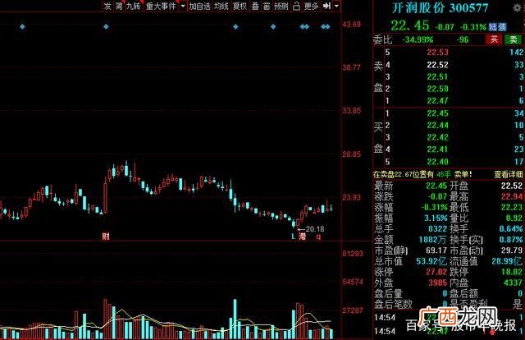525x340 pixels.
Task: Open the 更多 menu
Action: coord(312,6)
